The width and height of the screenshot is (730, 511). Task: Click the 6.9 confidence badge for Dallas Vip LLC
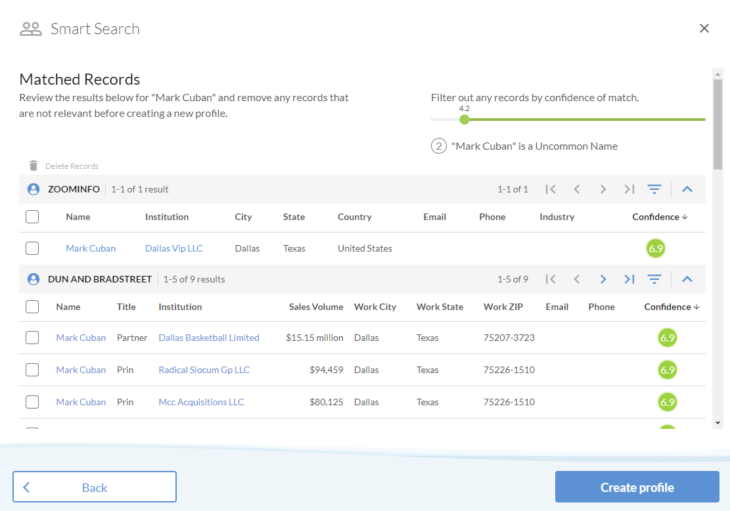(x=655, y=248)
